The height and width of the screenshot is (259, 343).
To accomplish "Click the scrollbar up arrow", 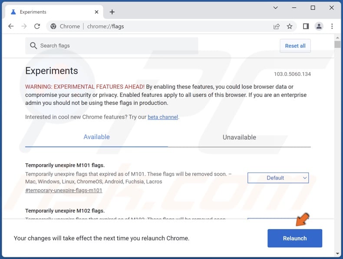I will click(337, 38).
